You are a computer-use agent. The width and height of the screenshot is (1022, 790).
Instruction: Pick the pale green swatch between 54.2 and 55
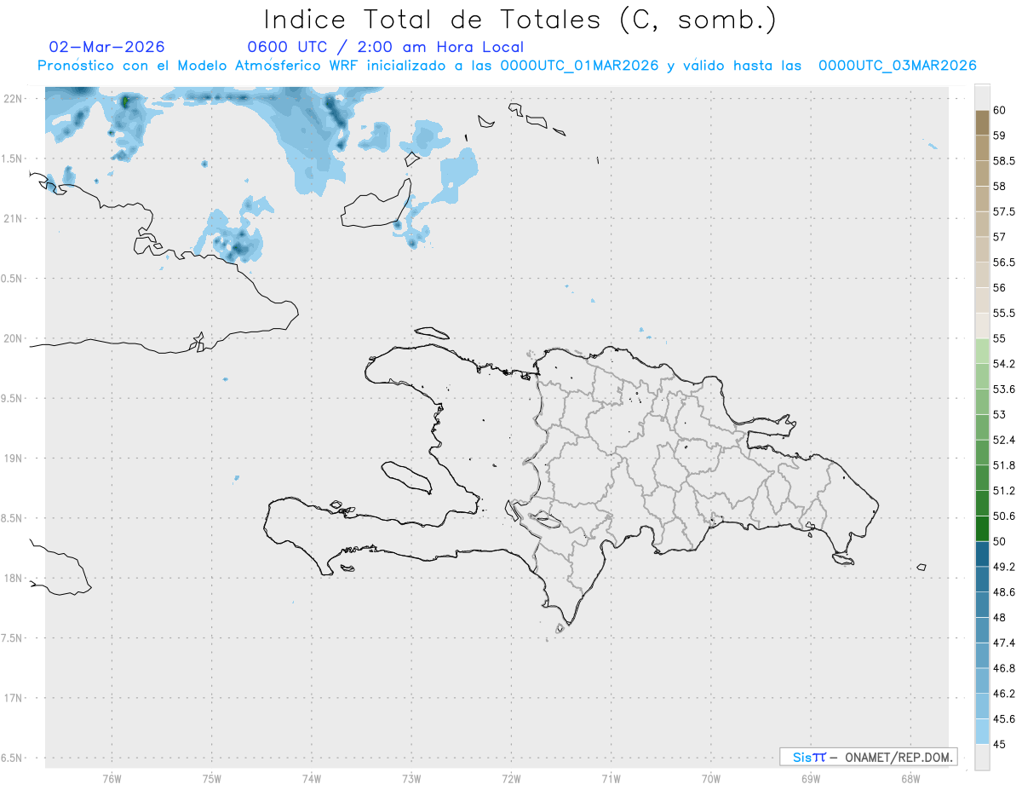coord(982,351)
